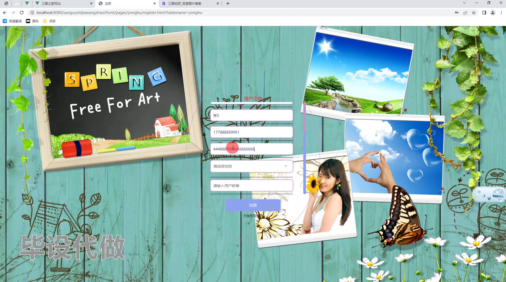Open the saved passwords key icon

point(457,13)
